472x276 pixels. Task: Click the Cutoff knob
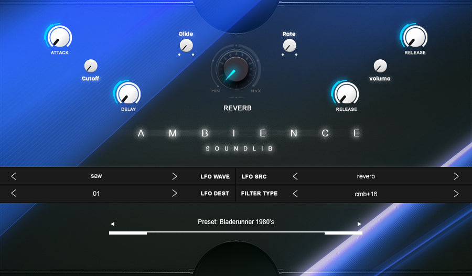tap(91, 66)
